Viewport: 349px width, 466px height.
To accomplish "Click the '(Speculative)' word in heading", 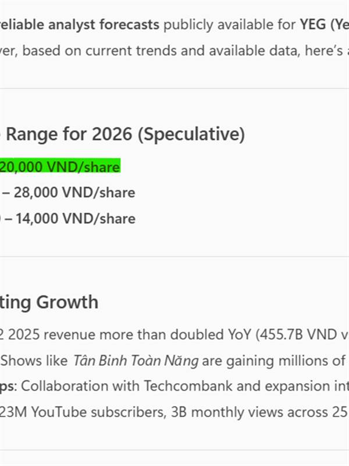I will pos(191,135).
